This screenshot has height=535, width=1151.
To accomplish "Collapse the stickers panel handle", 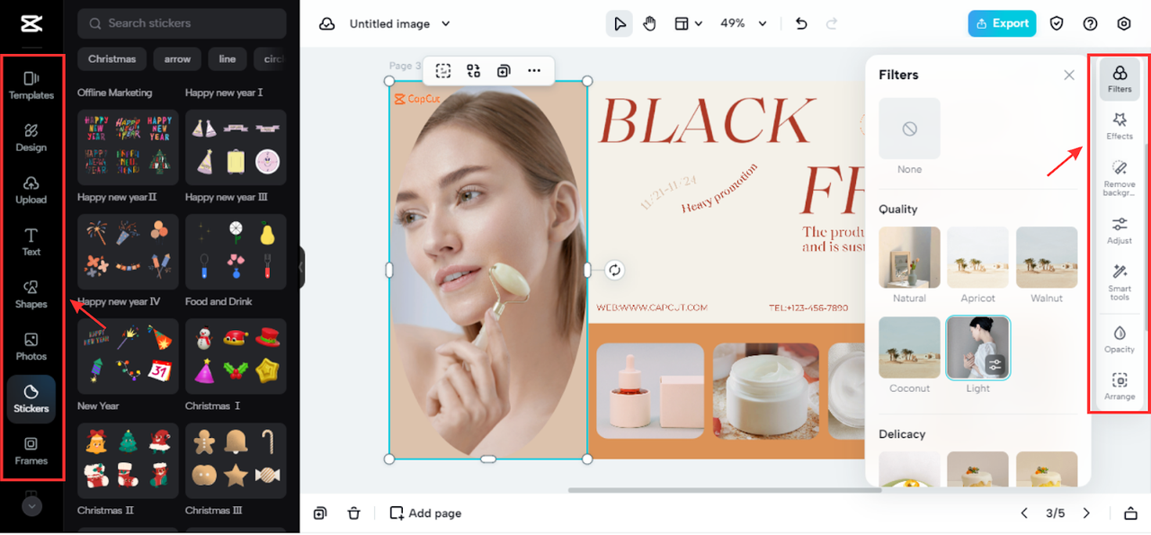I will pos(302,268).
